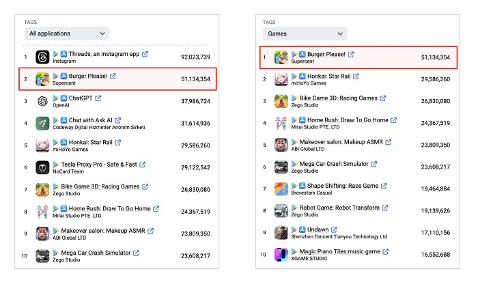Click the chevron in All applications selector

[102, 33]
